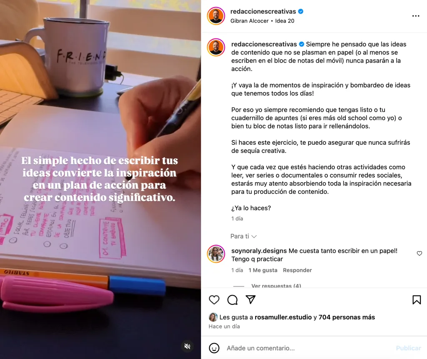Viewport: 427px width, 359px height.
Task: Open the Idea 20 audio link
Action: click(x=284, y=21)
